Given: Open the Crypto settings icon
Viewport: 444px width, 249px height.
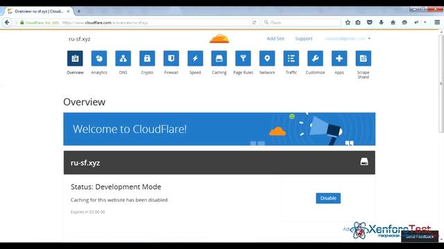Looking at the screenshot, I should click(x=147, y=58).
